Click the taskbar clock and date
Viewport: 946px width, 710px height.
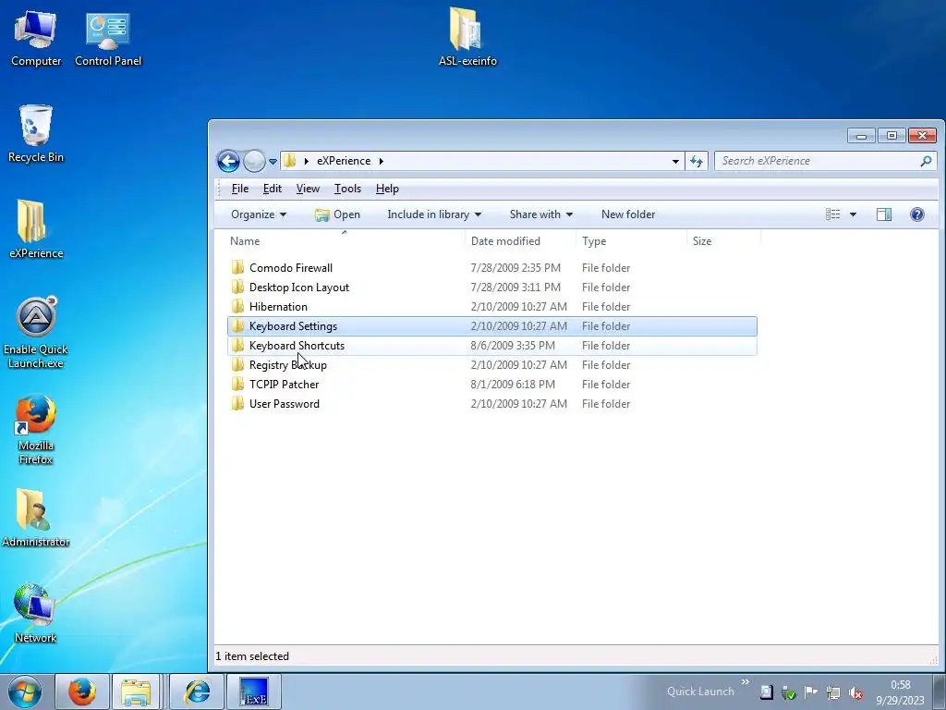click(x=900, y=692)
